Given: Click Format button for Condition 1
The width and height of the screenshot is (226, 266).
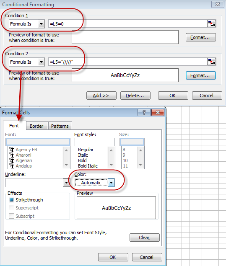Looking at the screenshot, I should click(x=201, y=37).
